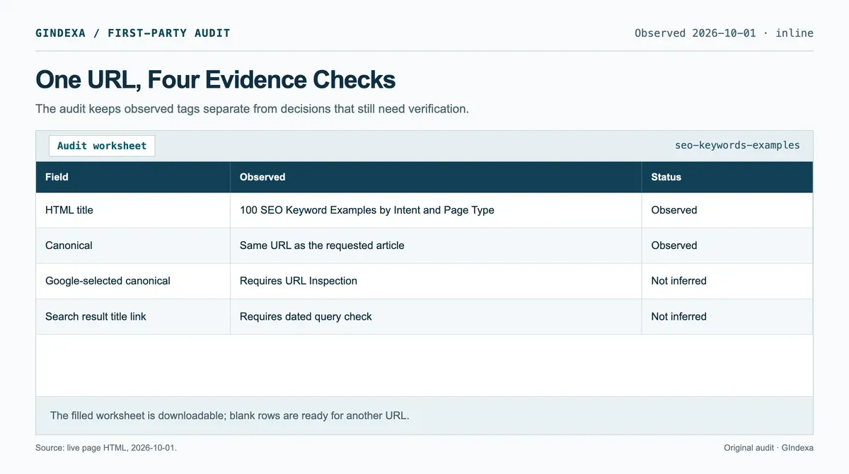Click the 'Observed 2026-10-01 · inline' text

click(x=724, y=33)
